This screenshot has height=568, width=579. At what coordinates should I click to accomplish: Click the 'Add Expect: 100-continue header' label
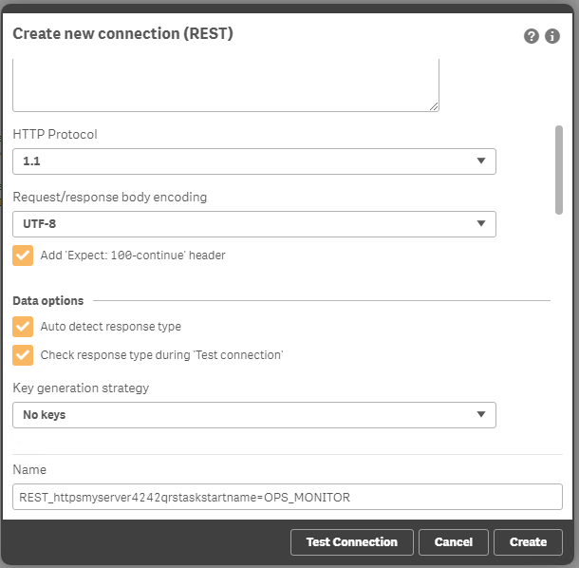pos(133,256)
